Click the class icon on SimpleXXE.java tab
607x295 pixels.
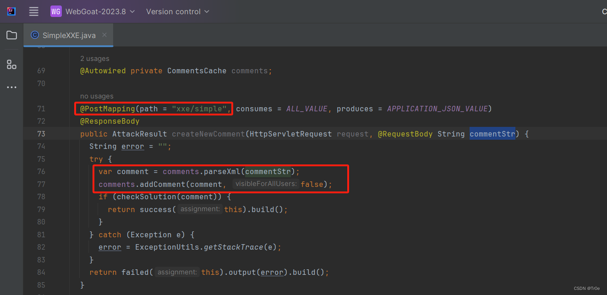tap(34, 35)
